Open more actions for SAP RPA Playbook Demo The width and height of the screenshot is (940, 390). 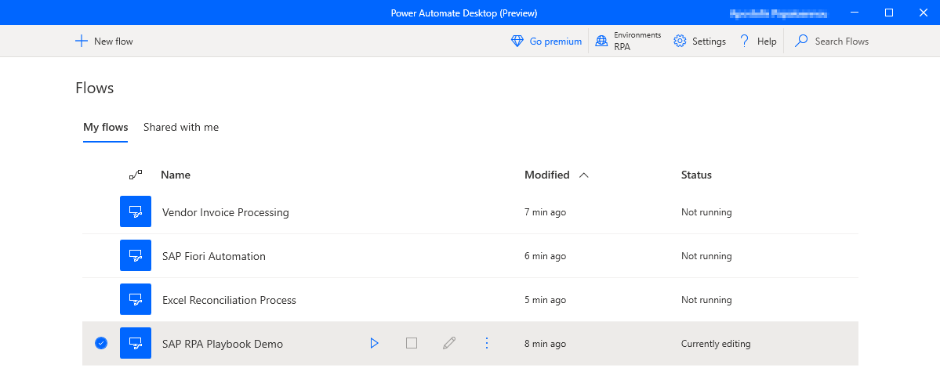coord(487,343)
